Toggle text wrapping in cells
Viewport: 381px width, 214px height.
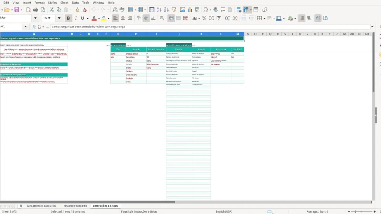[162, 18]
